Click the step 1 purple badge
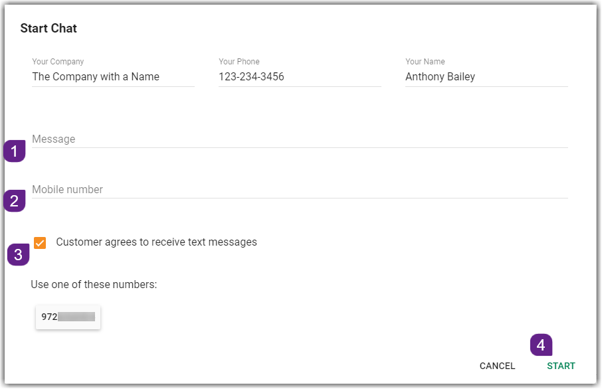602x389 pixels. [15, 151]
